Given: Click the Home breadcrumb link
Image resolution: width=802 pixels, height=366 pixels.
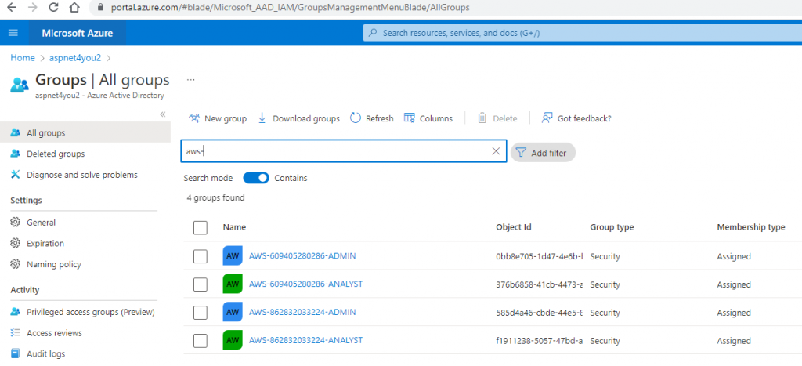Looking at the screenshot, I should point(23,58).
